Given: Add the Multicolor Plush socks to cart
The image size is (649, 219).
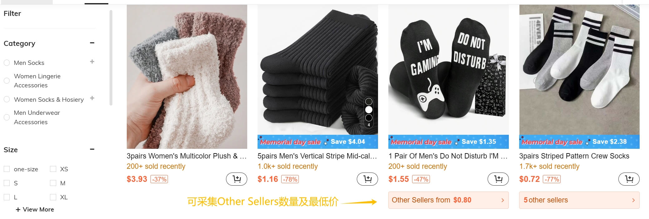Looking at the screenshot, I should point(237,179).
